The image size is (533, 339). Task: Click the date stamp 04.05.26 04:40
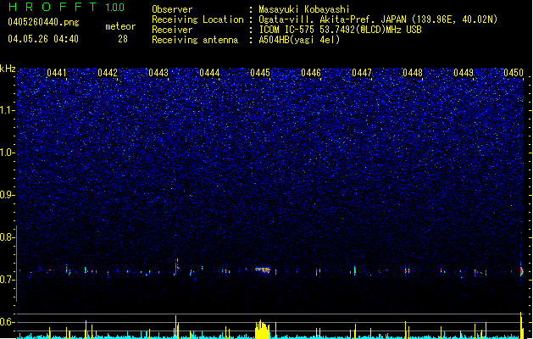tap(43, 39)
